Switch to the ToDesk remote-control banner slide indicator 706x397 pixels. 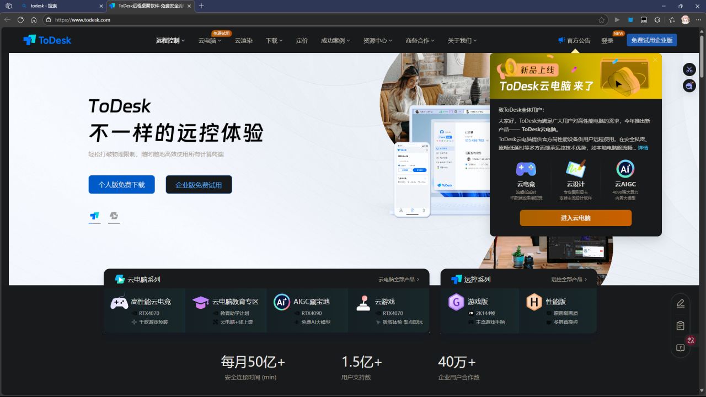[x=94, y=216]
